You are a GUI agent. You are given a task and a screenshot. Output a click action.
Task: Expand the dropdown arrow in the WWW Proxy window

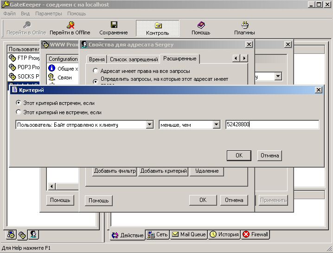tap(278, 76)
